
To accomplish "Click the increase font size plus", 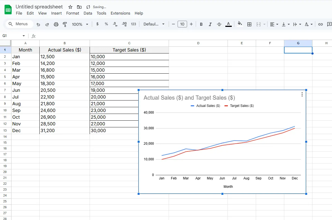I will pyautogui.click(x=191, y=24).
